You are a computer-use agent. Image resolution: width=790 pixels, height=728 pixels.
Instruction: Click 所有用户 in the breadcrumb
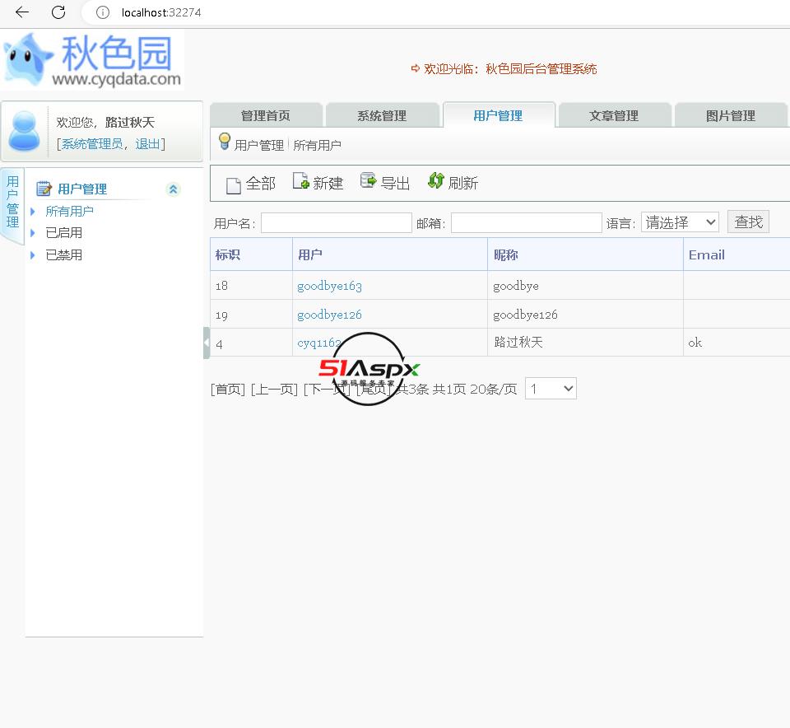click(x=318, y=146)
